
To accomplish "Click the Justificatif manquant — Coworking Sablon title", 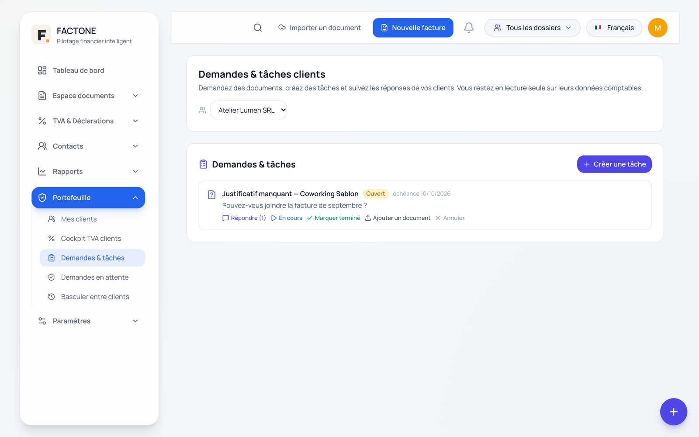I will pos(290,194).
